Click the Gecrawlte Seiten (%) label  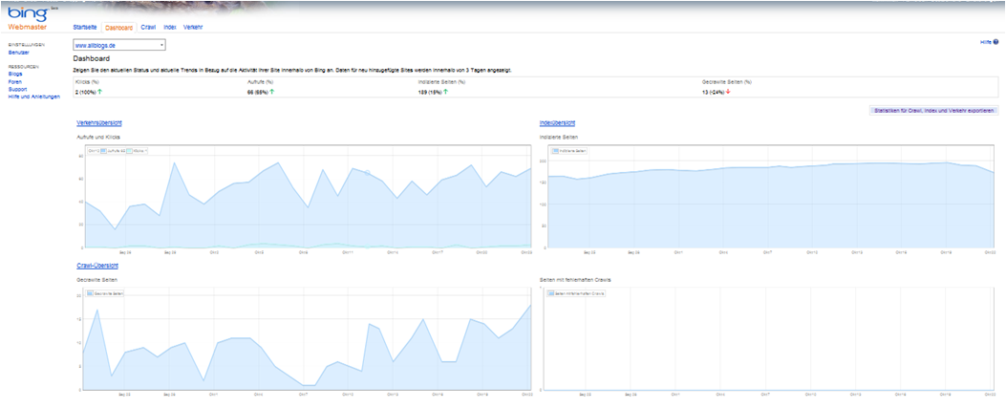[x=727, y=82]
